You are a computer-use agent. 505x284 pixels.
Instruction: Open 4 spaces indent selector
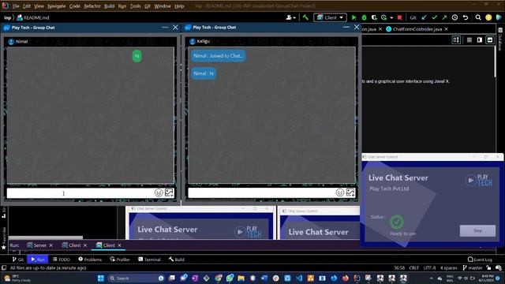point(449,268)
